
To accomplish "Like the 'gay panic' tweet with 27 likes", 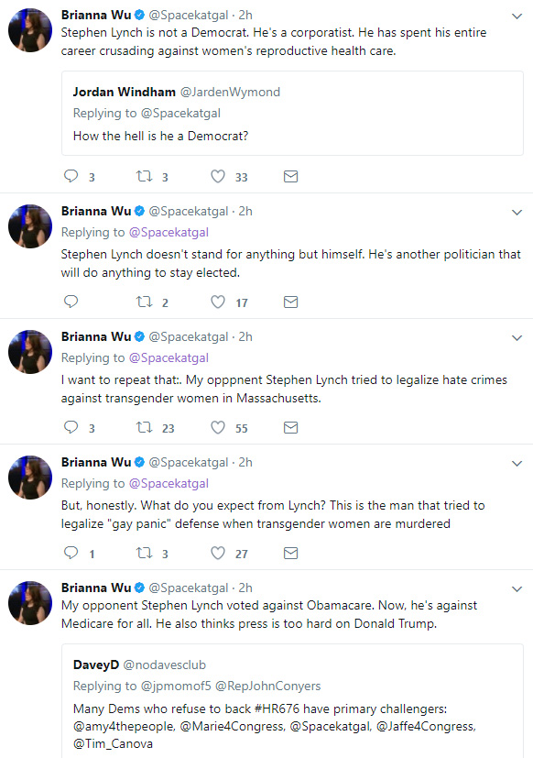I will [x=218, y=553].
